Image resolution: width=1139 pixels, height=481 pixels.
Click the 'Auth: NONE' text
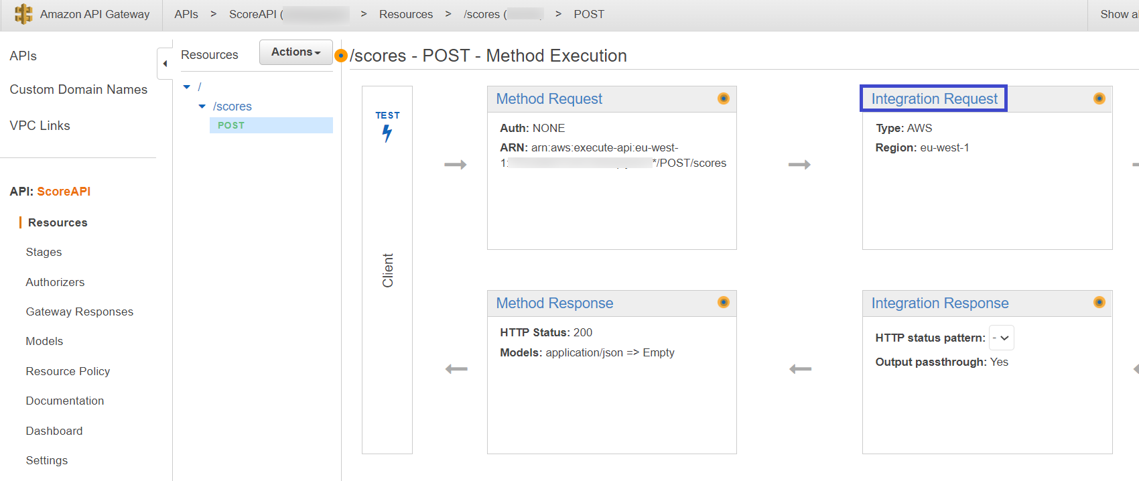tap(533, 128)
